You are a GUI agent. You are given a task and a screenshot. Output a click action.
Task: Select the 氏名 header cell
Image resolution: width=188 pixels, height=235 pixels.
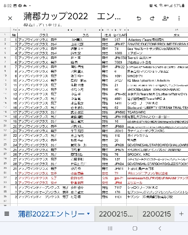click(85, 35)
